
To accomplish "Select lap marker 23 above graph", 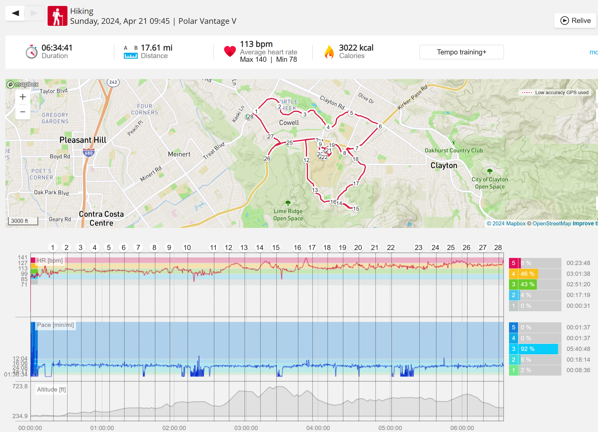I will click(x=418, y=248).
